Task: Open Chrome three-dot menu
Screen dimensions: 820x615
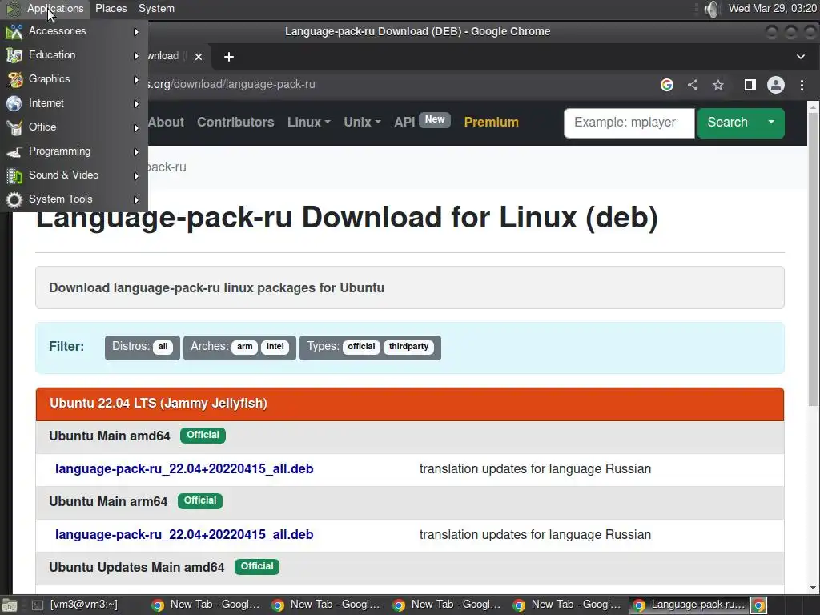Action: (802, 85)
